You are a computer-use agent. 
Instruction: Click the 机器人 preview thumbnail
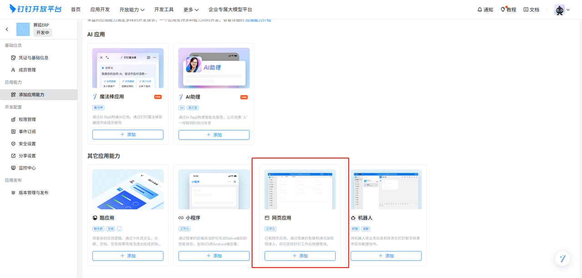click(386, 189)
